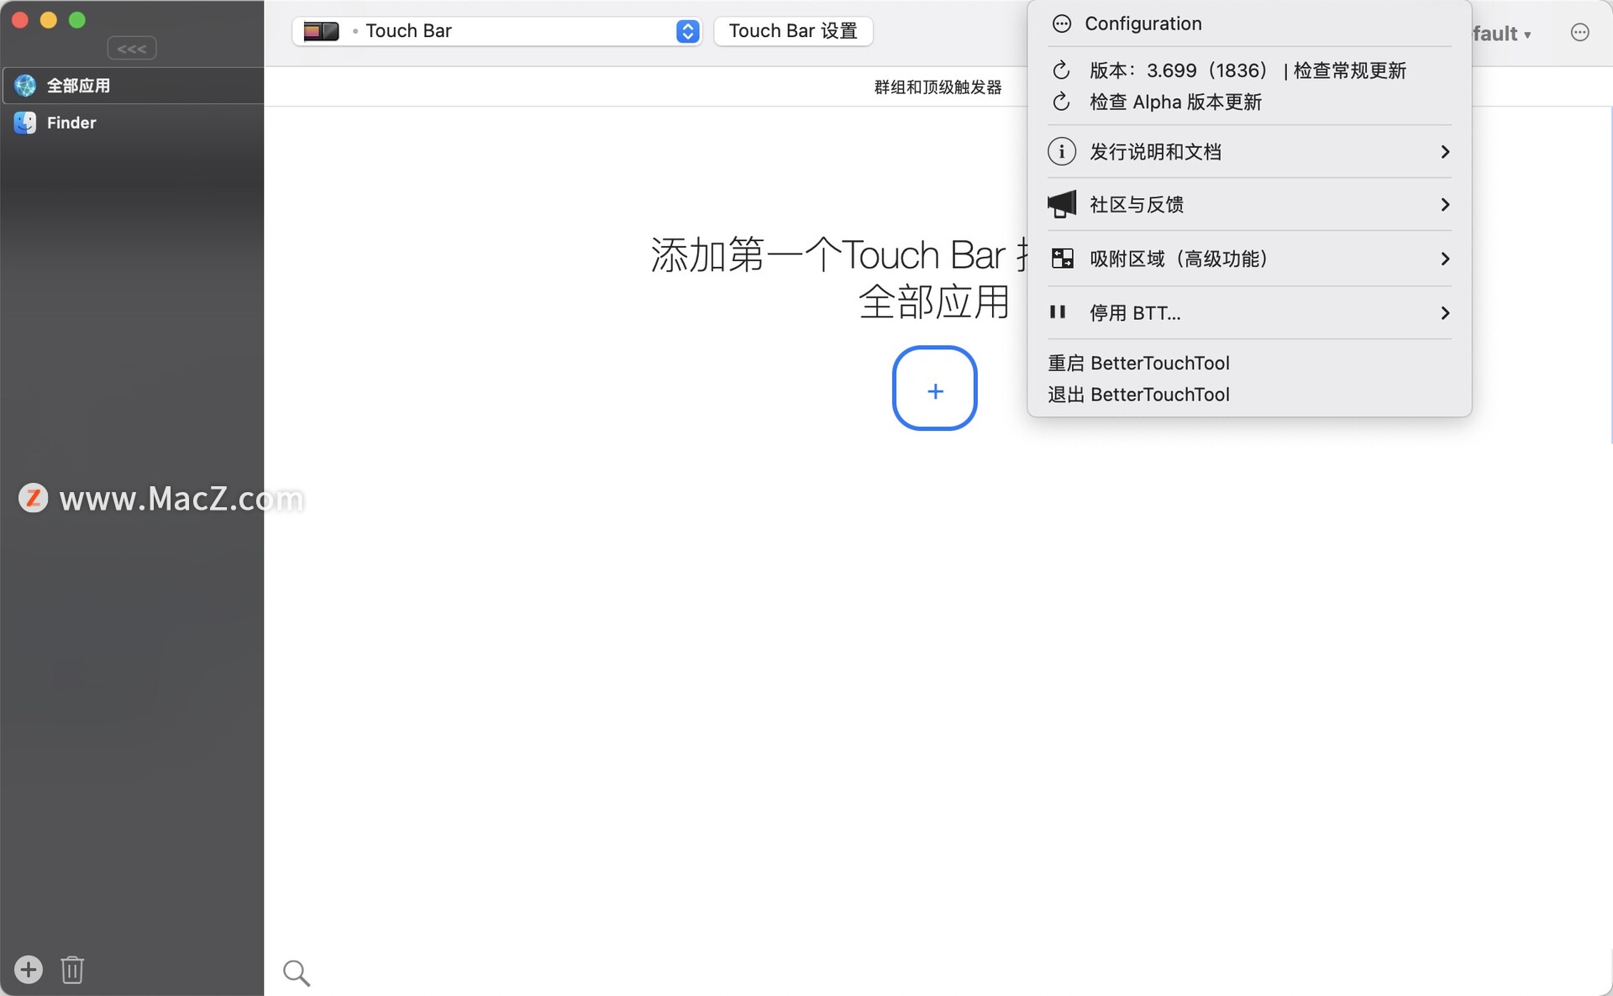Add first Touch Bar trigger with the plus button
The image size is (1613, 996).
(x=934, y=388)
